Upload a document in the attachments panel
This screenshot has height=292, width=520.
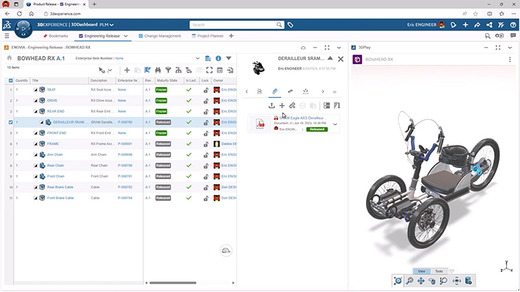pyautogui.click(x=271, y=106)
